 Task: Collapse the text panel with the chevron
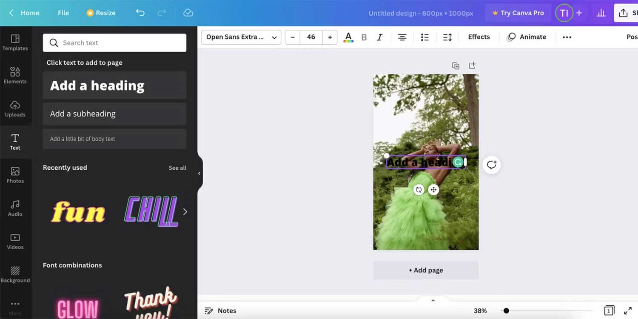point(199,173)
